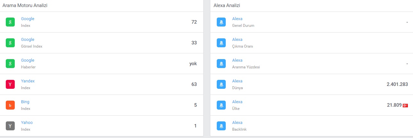This screenshot has height=138, width=413.
Task: Click the Alexa Genel Durum icon
Action: (221, 22)
